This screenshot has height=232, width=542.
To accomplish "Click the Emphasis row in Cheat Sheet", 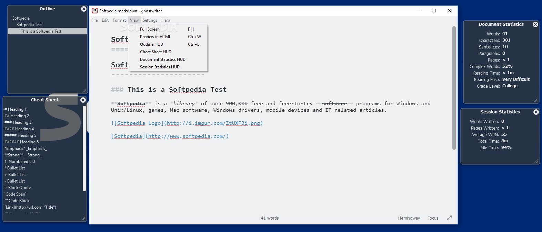I will pyautogui.click(x=26, y=148).
